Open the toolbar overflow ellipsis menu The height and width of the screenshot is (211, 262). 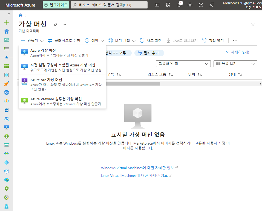(x=235, y=40)
